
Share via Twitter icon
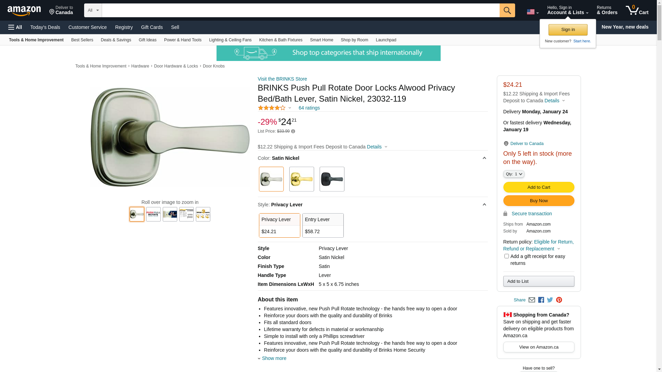pos(550,300)
